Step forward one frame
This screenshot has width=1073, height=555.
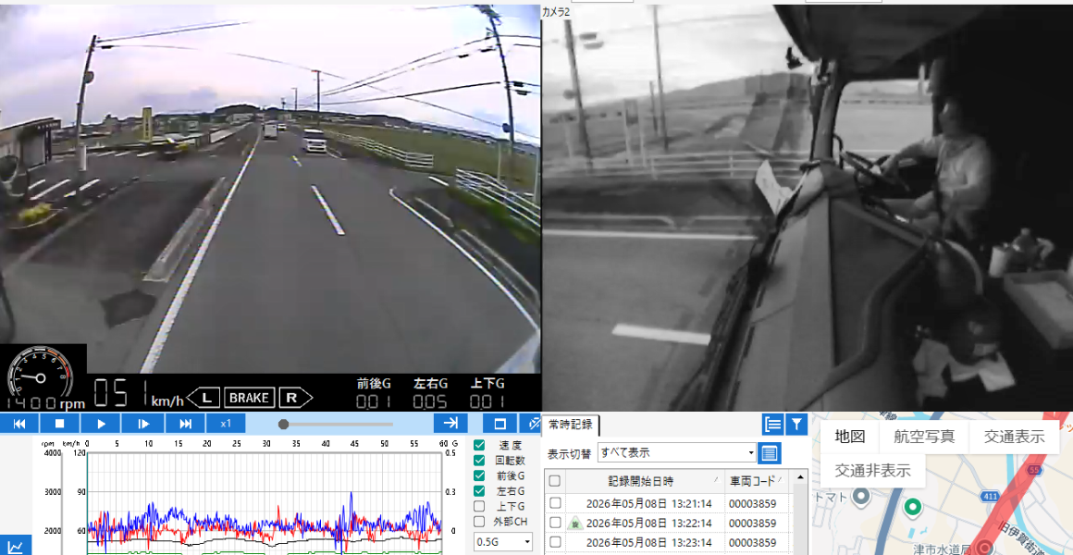click(x=143, y=424)
